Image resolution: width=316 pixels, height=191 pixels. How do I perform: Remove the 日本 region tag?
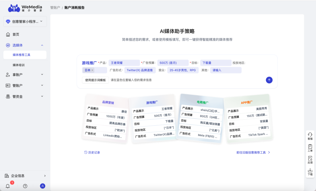pyautogui.click(x=92, y=70)
